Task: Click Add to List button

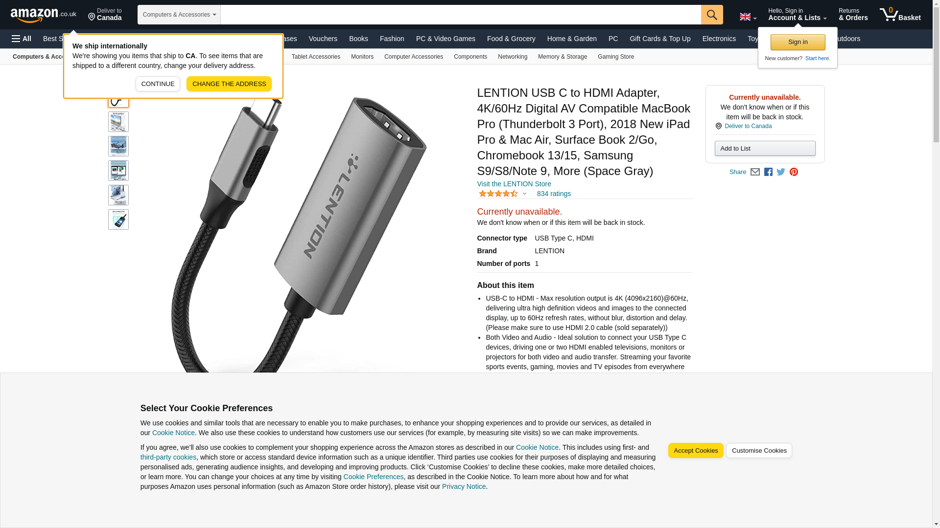Action: pyautogui.click(x=765, y=149)
